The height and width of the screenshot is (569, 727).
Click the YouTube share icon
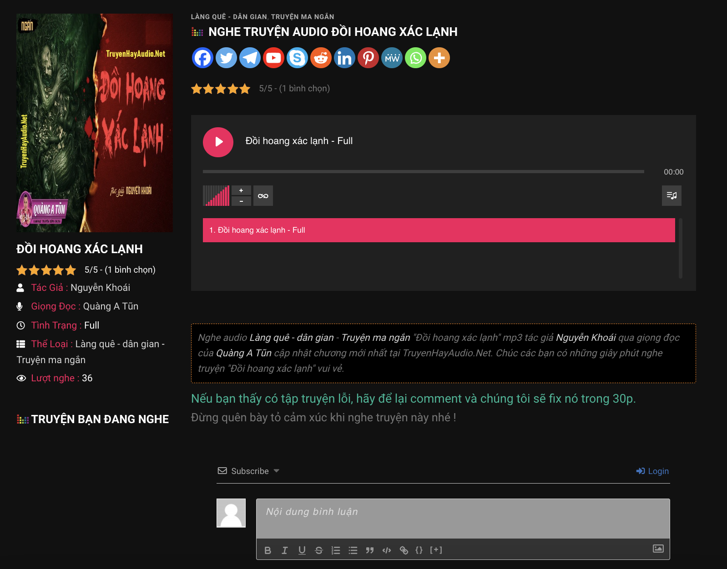[x=273, y=58]
